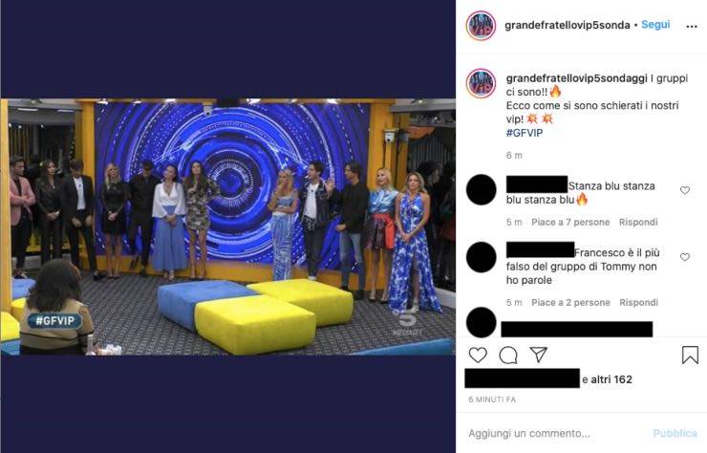Like the 'Stanza blu' comment heart

[685, 190]
